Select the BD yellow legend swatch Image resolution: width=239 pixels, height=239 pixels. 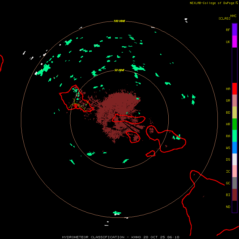pos(234,113)
